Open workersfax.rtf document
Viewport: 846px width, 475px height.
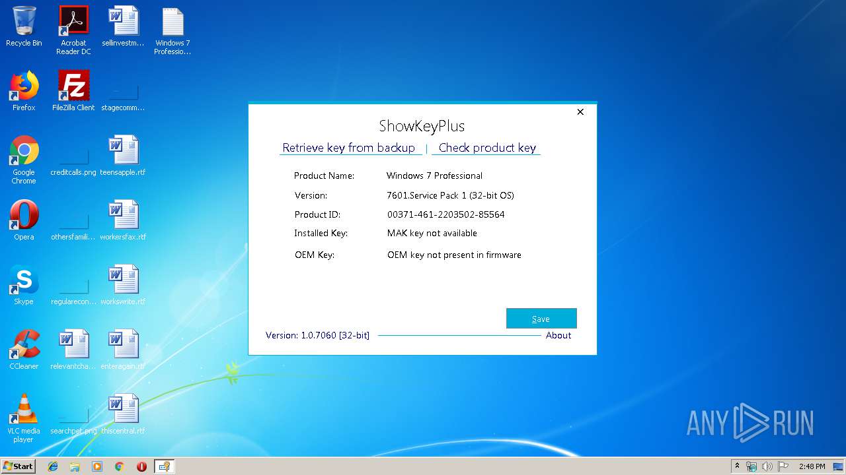point(123,221)
